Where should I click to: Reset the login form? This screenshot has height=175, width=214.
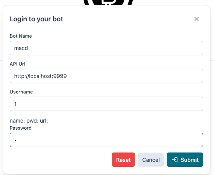click(123, 160)
